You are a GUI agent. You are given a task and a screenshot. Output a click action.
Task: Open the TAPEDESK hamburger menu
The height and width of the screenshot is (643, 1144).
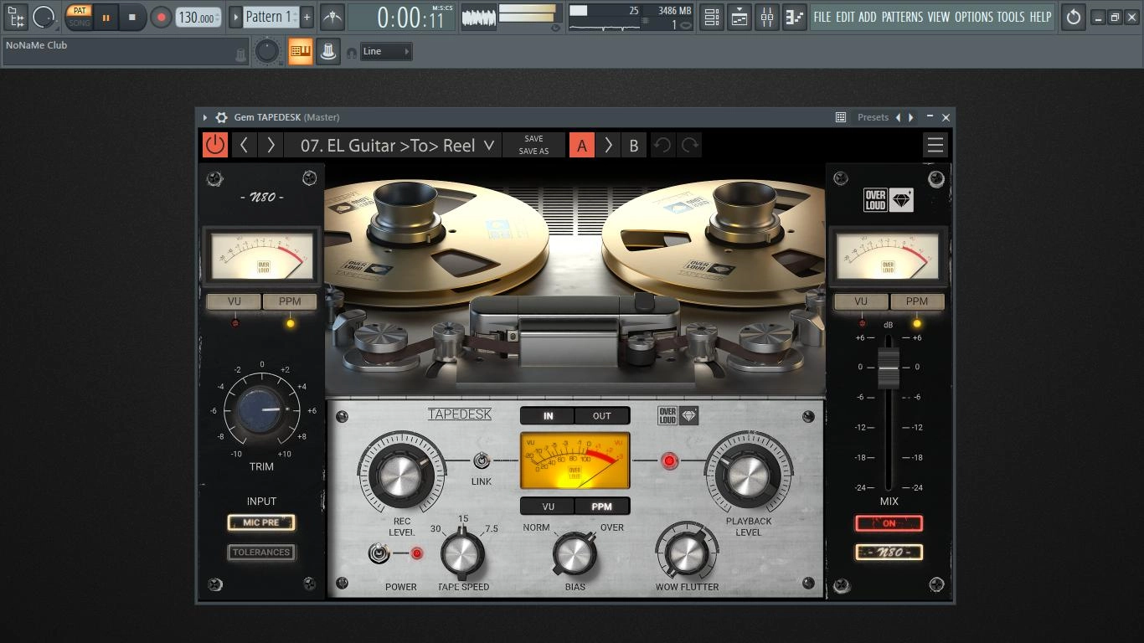click(x=935, y=145)
